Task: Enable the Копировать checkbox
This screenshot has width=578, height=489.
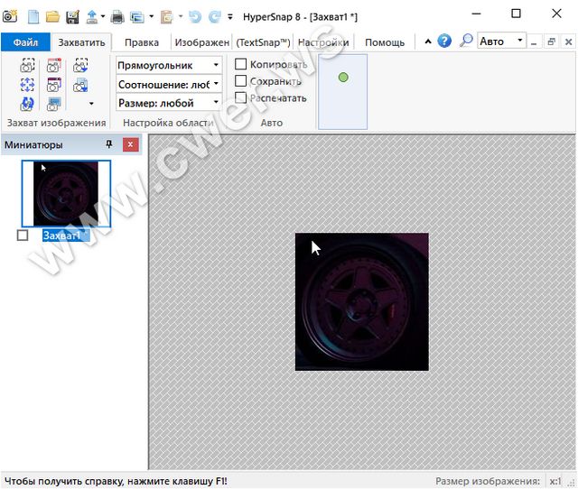Action: pos(241,64)
